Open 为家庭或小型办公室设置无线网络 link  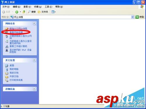click(x=20, y=42)
